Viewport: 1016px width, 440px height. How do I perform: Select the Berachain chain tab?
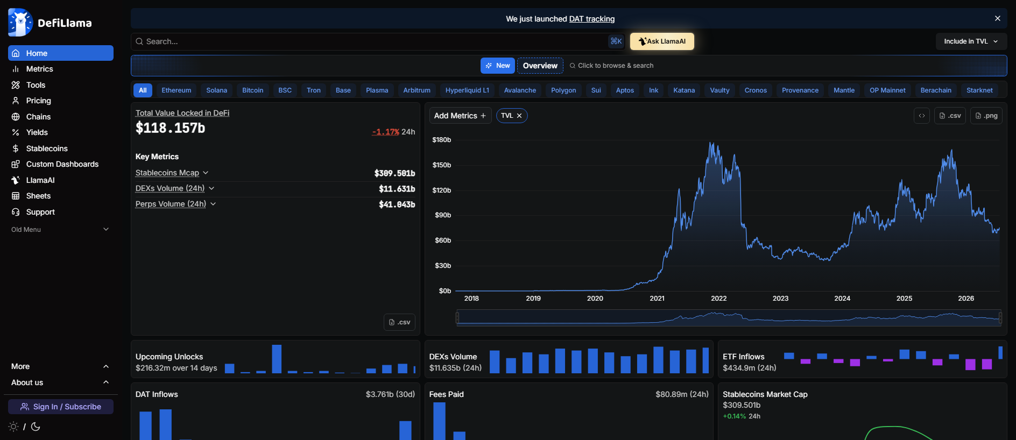pos(936,90)
